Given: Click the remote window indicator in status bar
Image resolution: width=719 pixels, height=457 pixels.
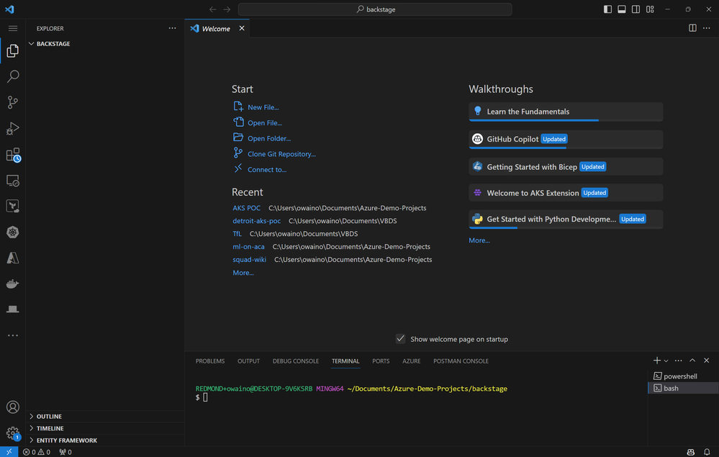Looking at the screenshot, I should click(x=9, y=452).
